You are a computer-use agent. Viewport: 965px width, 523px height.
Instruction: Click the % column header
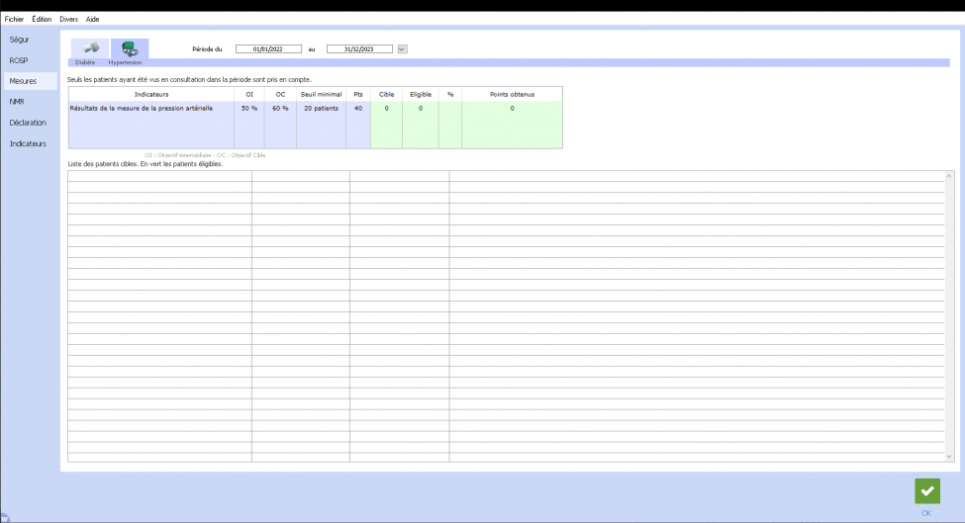pos(450,94)
